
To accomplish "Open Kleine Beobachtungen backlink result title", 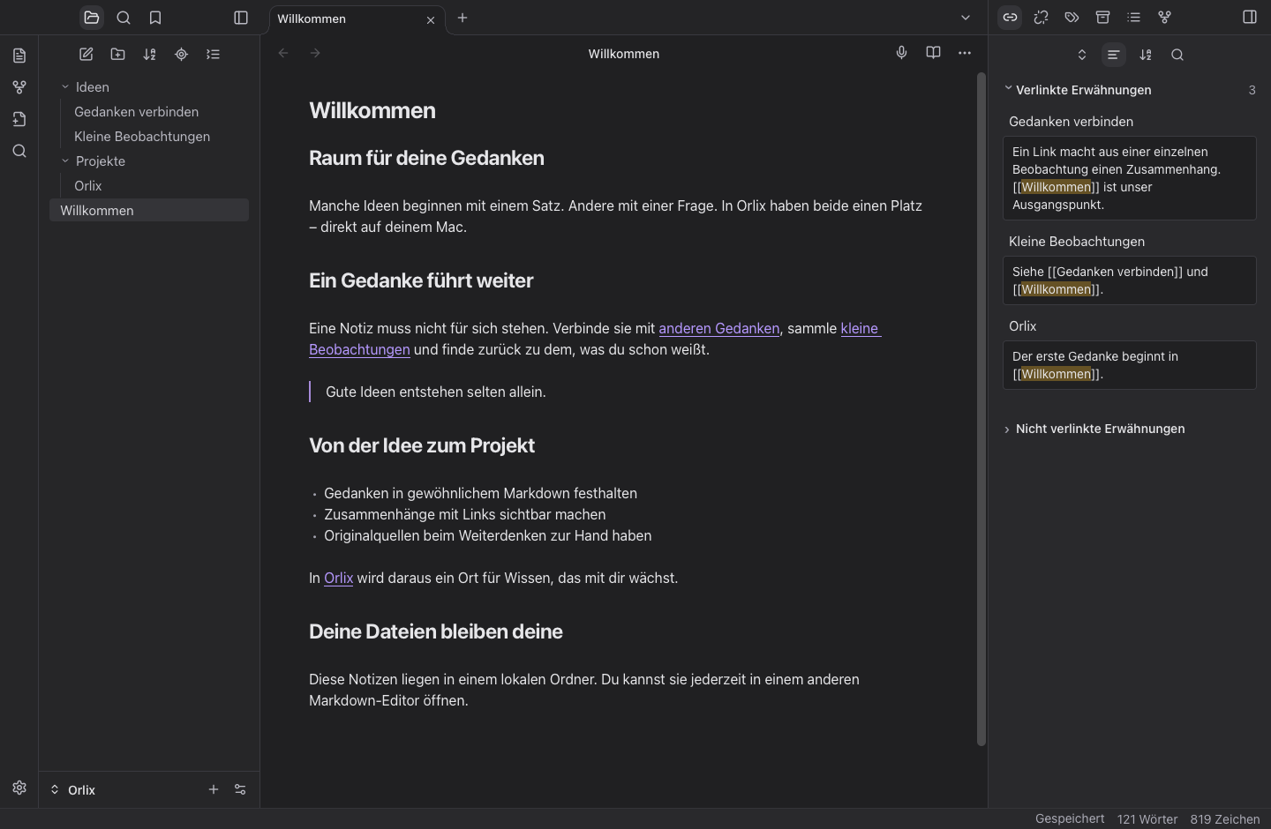I will [x=1077, y=242].
